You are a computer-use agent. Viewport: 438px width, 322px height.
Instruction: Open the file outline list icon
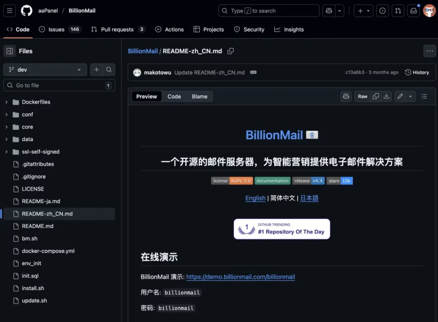[424, 96]
